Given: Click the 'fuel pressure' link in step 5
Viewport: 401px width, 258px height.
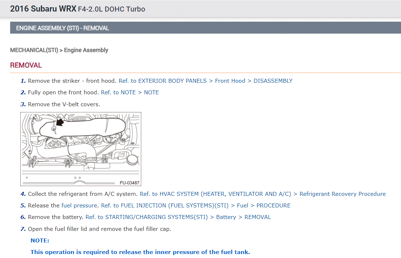Looking at the screenshot, I should point(79,206).
